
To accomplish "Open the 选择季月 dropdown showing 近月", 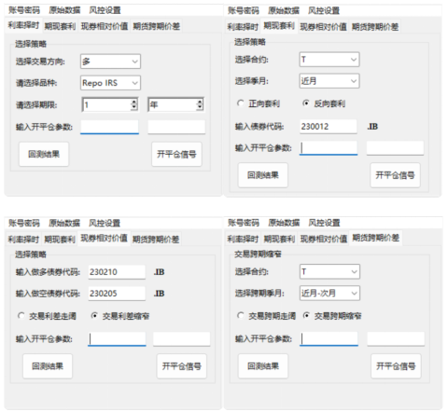I will (329, 81).
